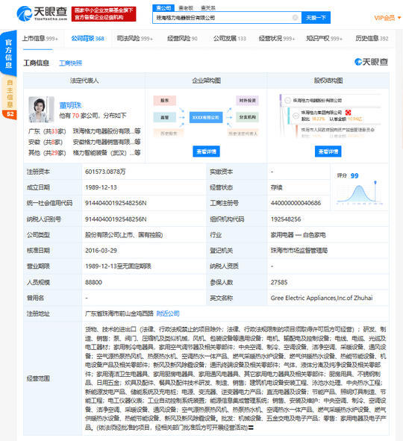Viewport: 403px width, 441px height.
Task: Click the 70 companies count
Action: 75,116
